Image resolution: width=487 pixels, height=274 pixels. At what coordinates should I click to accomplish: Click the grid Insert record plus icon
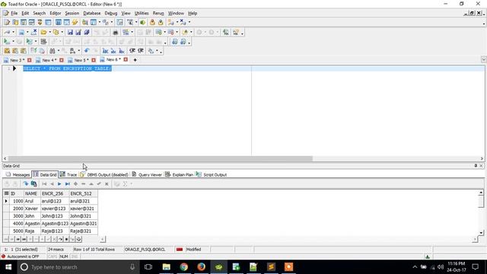coord(75,184)
